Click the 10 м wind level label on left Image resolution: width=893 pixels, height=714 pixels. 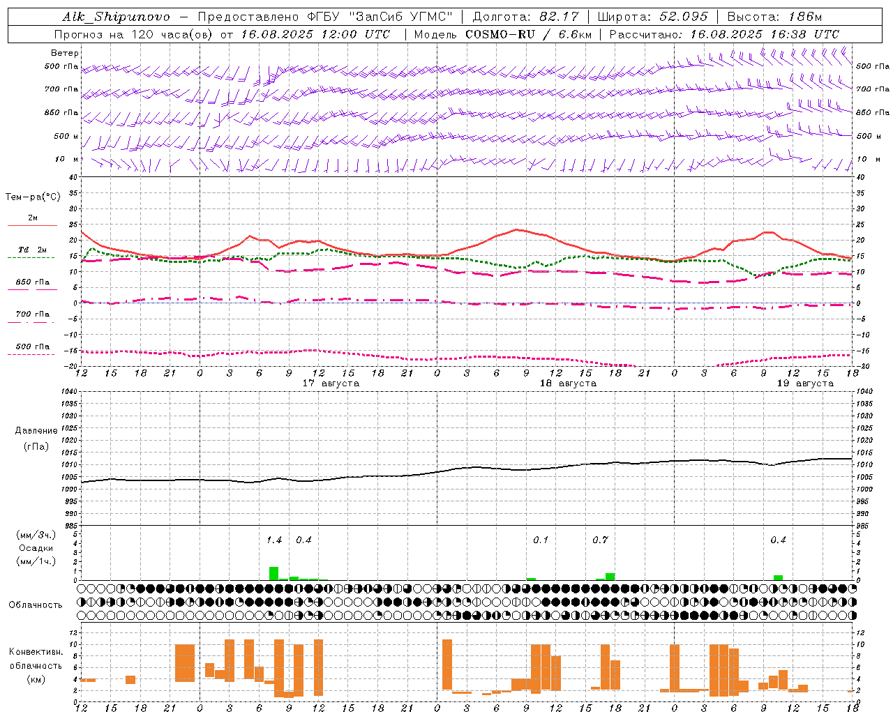tap(67, 159)
